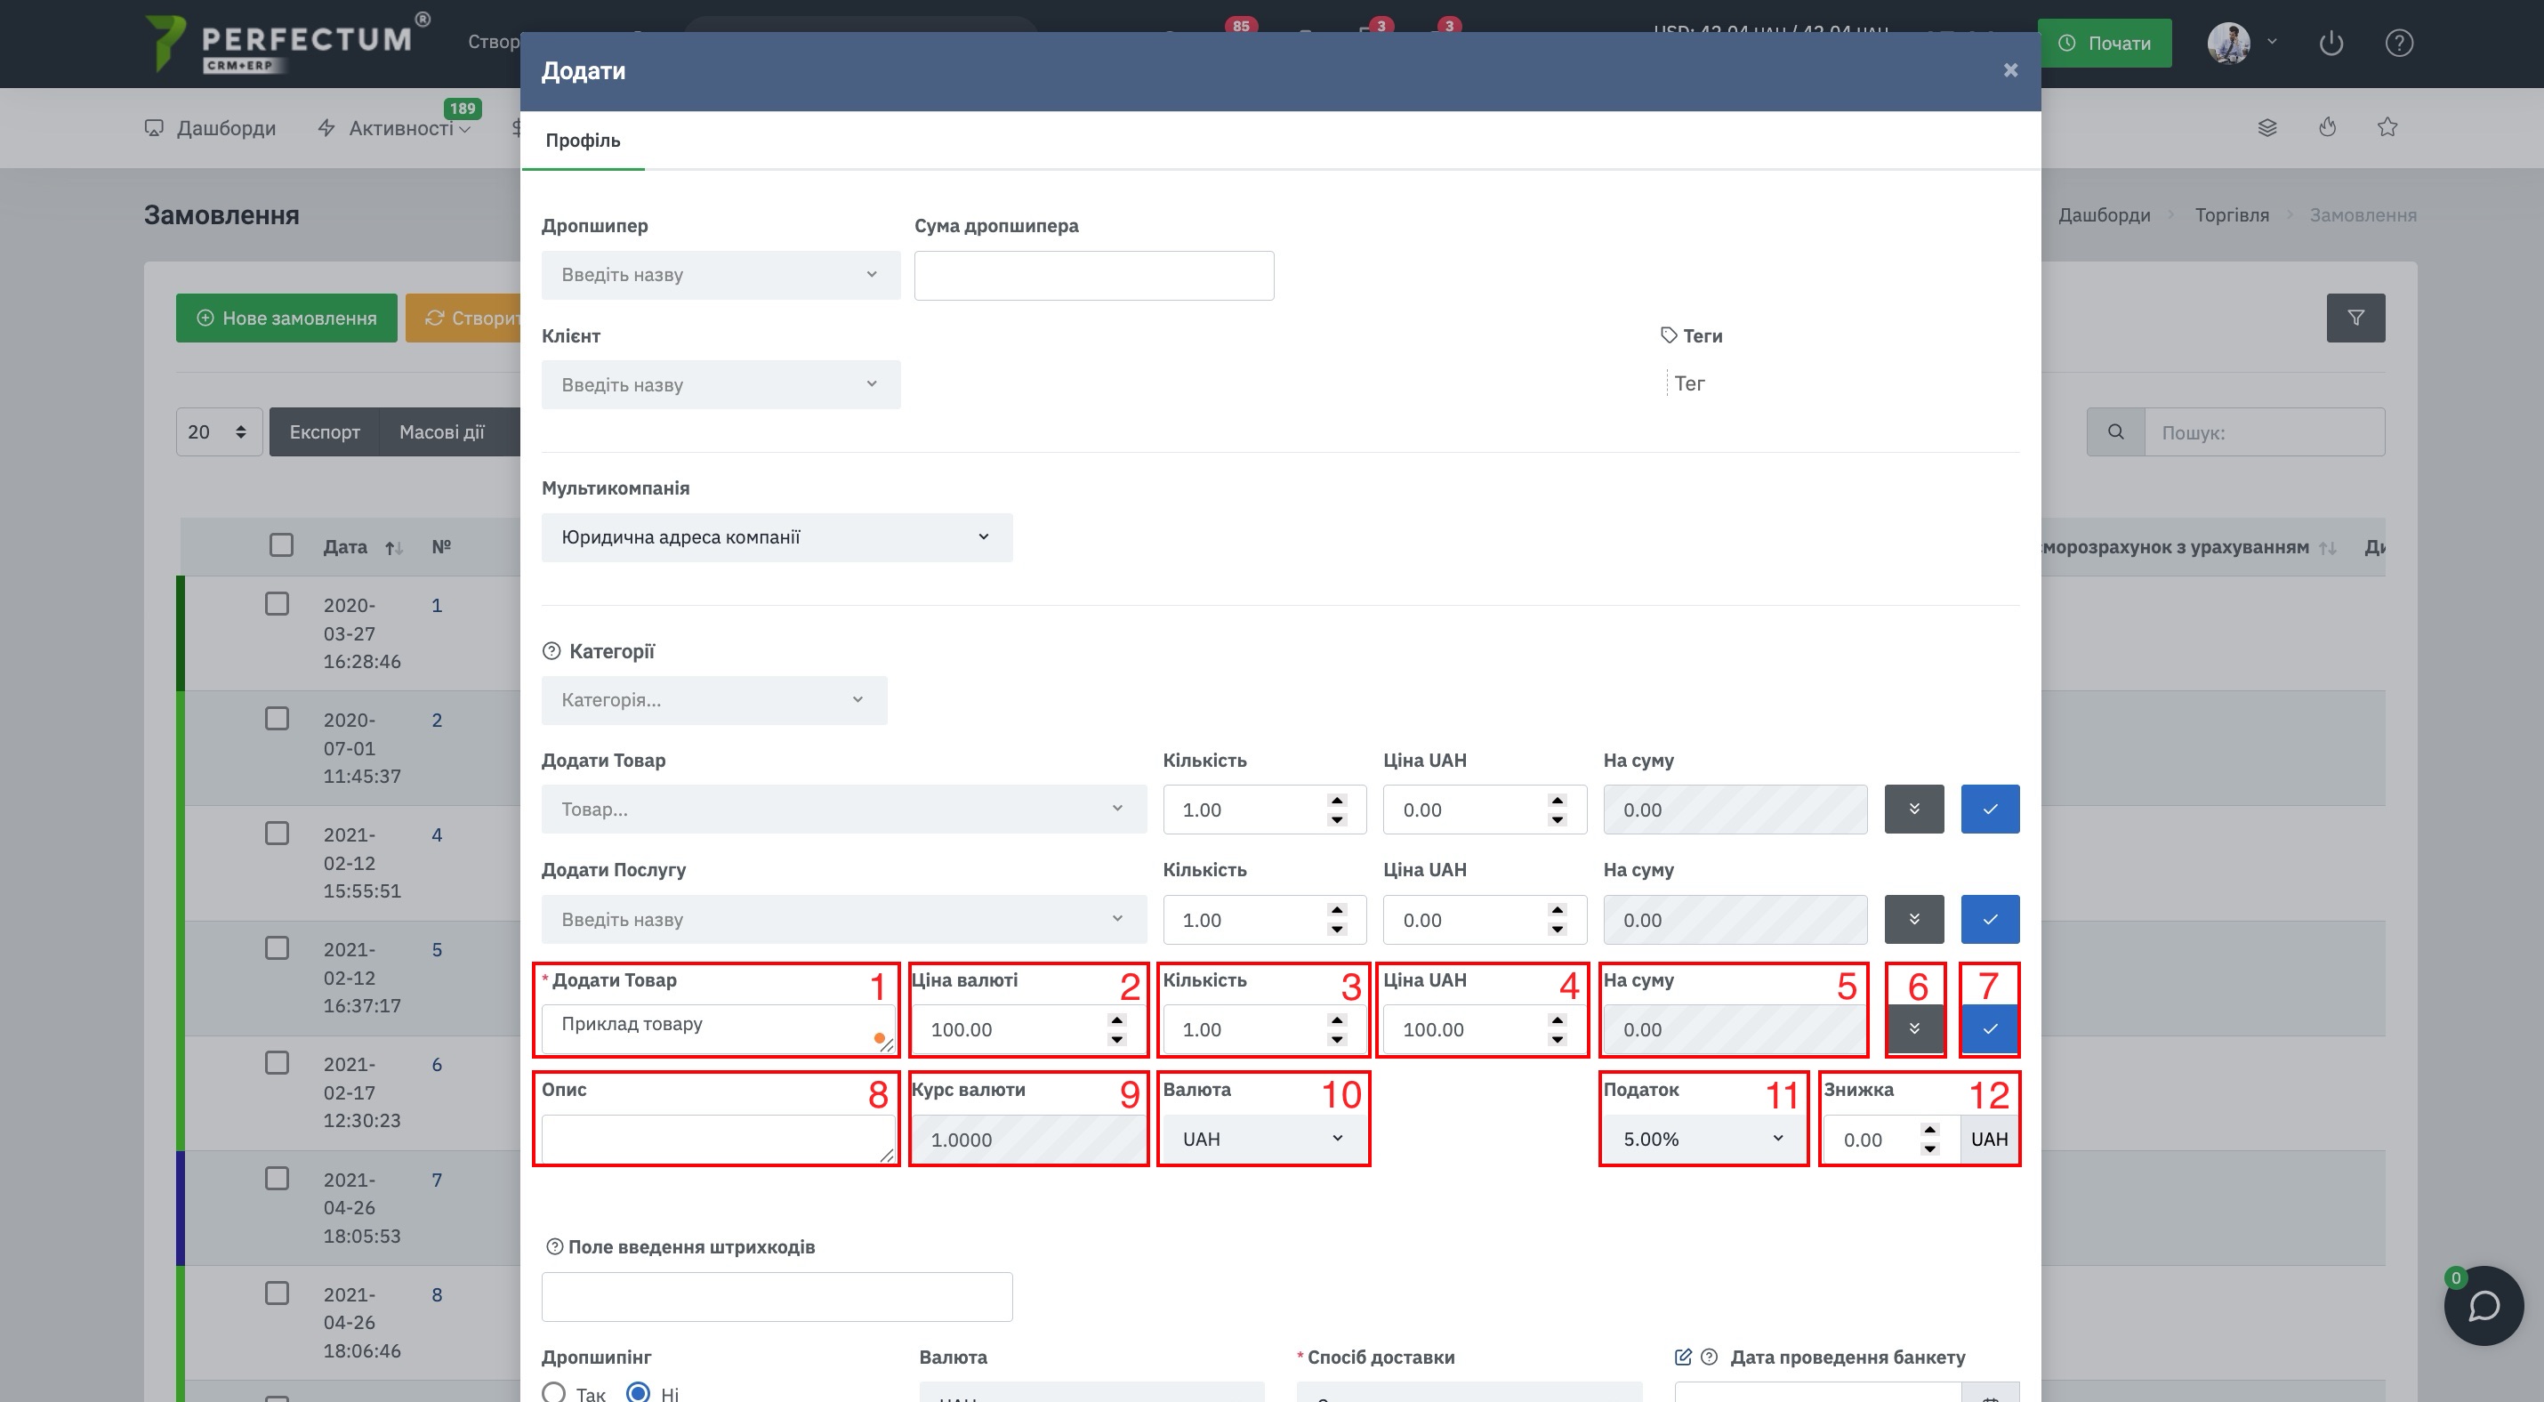
Task: Check the select-all checkbox in table header
Action: (281, 545)
